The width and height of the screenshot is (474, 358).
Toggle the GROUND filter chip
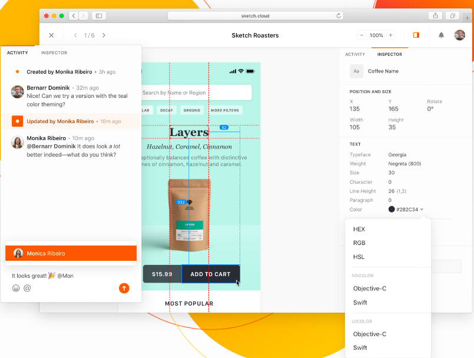tap(191, 110)
